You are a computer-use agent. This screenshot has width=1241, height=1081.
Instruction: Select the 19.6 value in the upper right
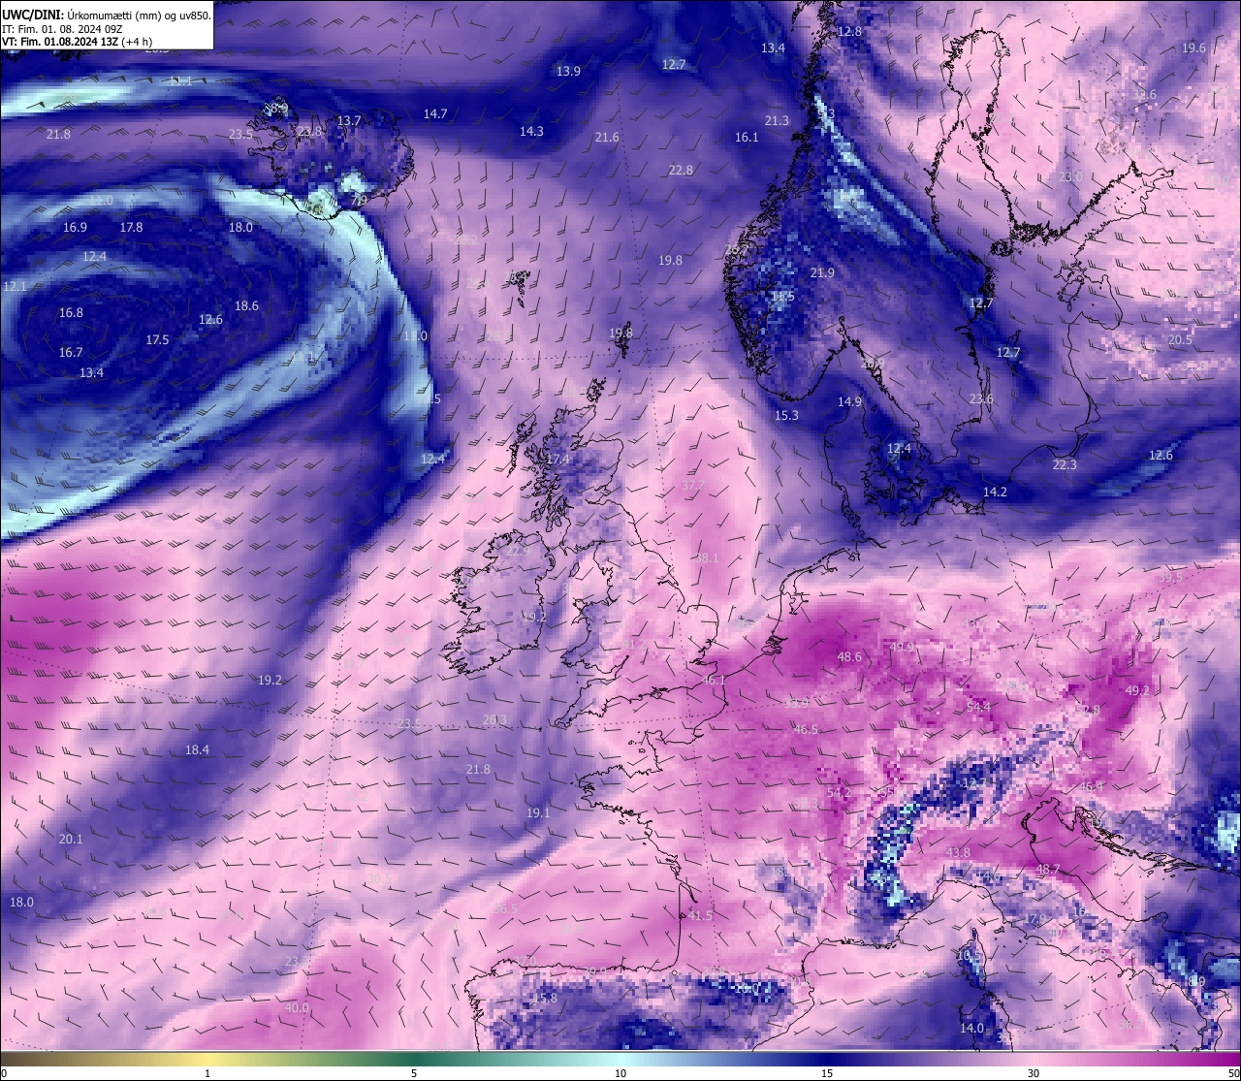click(1193, 48)
